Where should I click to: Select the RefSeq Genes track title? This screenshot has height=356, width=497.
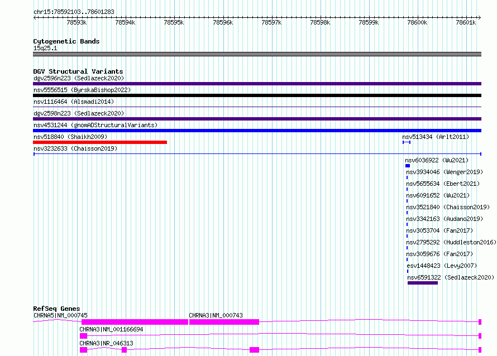tap(56, 309)
